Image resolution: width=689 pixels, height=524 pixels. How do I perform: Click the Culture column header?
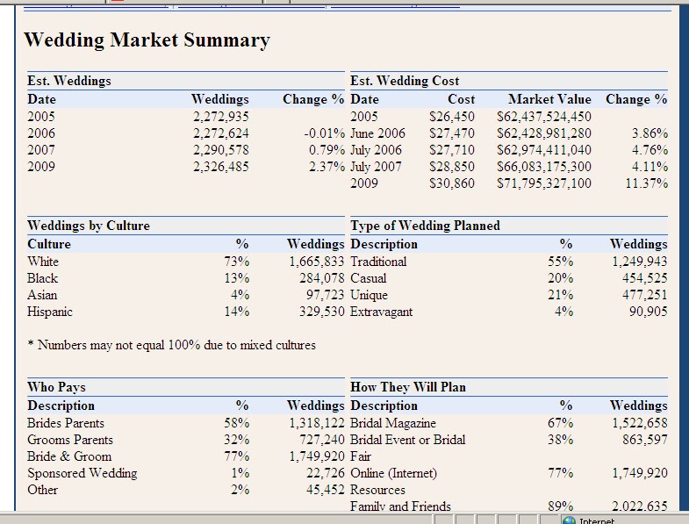[49, 244]
